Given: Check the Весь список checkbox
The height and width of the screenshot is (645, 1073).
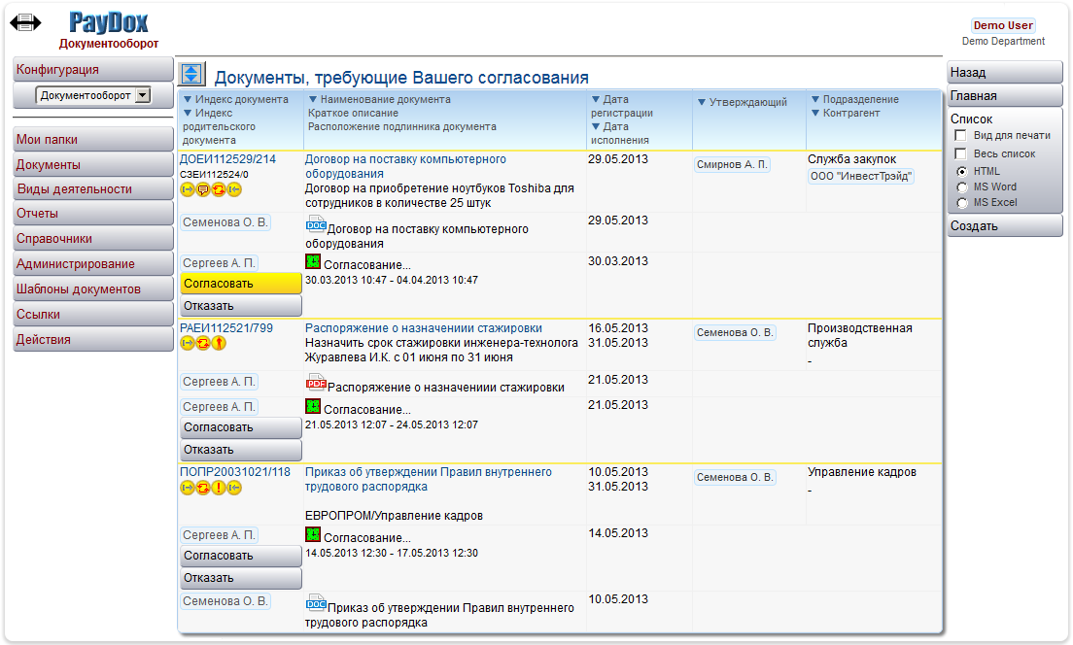Looking at the screenshot, I should (x=960, y=153).
